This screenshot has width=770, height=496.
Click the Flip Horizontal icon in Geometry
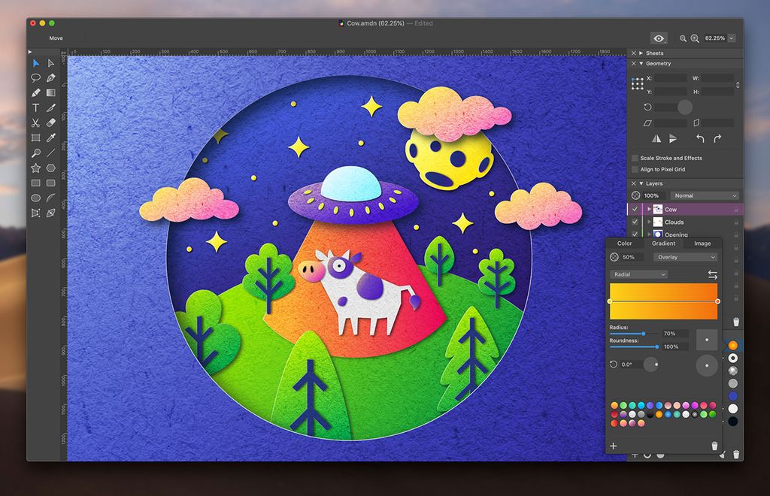coord(656,138)
